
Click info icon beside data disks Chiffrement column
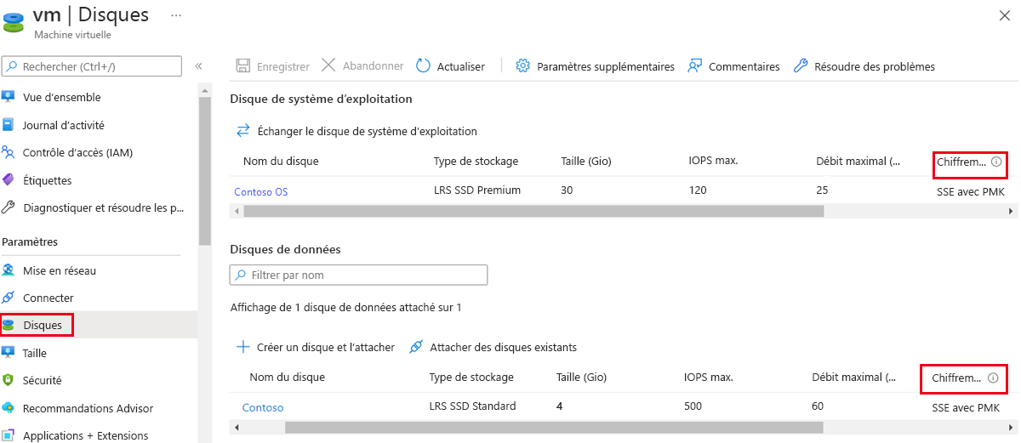tap(992, 378)
